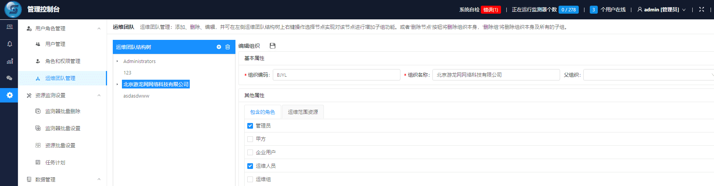The image size is (714, 186).
Task: Click the 管理控制台 title text
Action: tap(43, 9)
